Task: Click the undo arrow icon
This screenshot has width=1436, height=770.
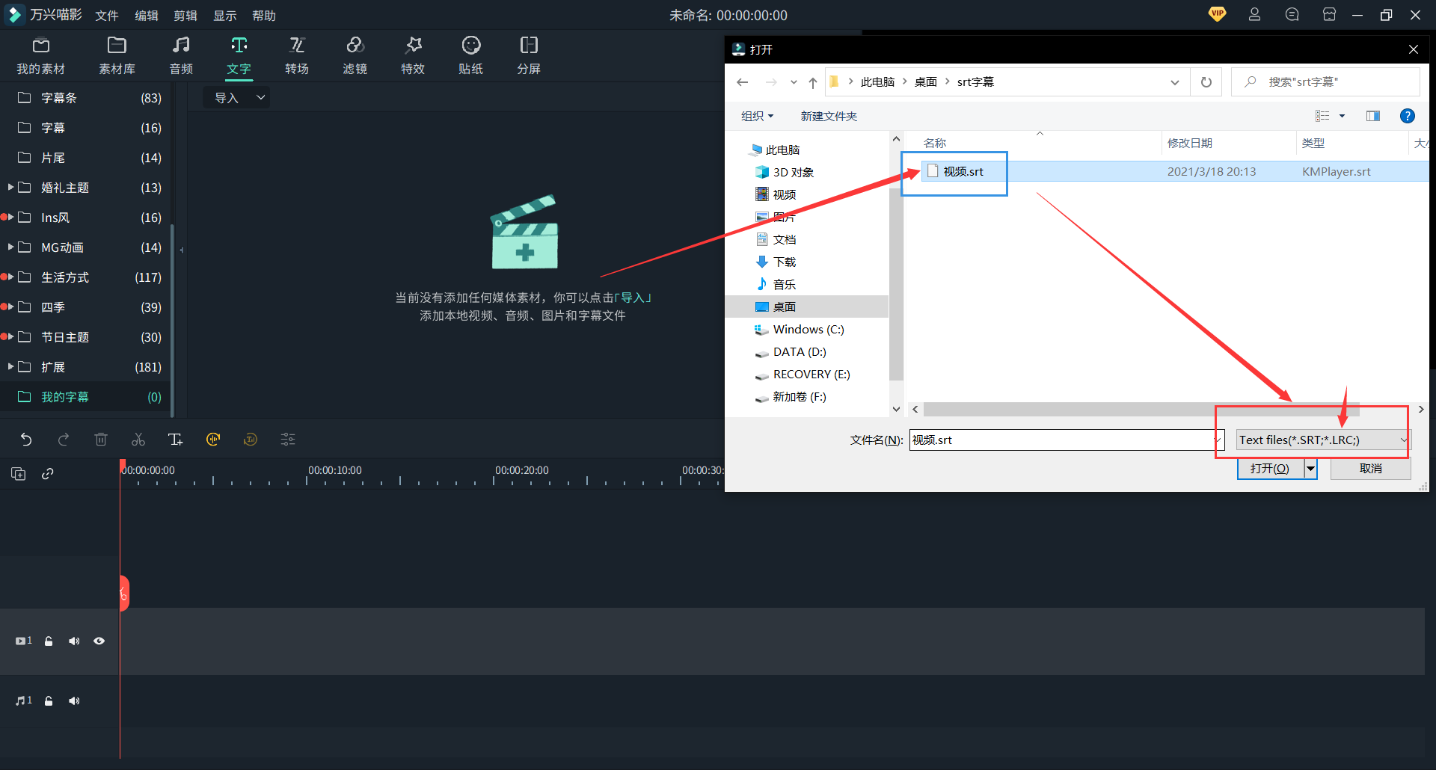Action: click(x=26, y=440)
